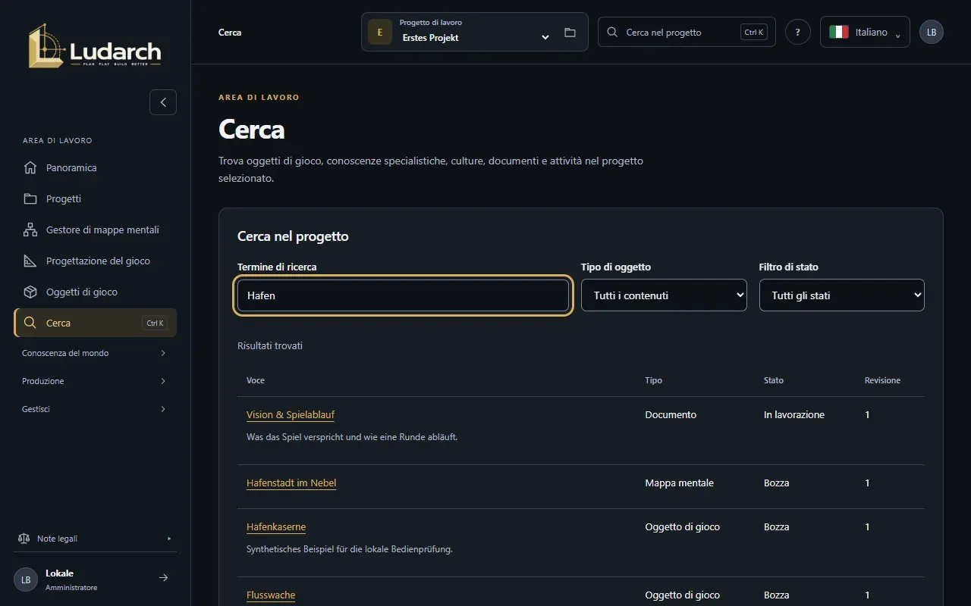Go to Panoramica in the sidebar

tap(95, 167)
